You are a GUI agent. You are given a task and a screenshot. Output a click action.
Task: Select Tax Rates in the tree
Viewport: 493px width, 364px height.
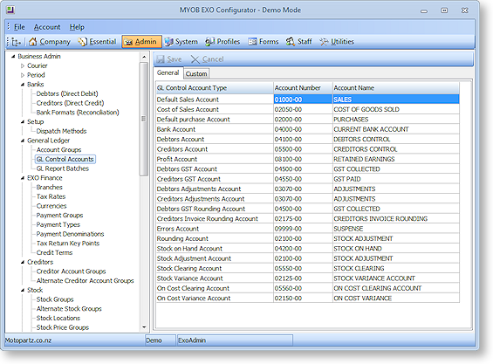pyautogui.click(x=51, y=196)
